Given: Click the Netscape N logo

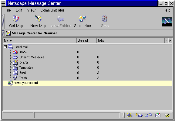Looking at the screenshot, I should (167, 22).
